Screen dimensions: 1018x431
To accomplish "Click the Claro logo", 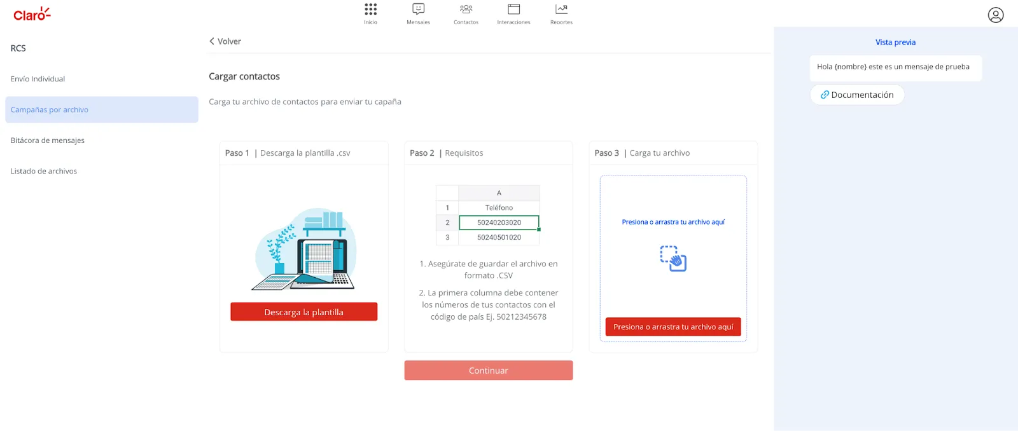I will [x=32, y=14].
